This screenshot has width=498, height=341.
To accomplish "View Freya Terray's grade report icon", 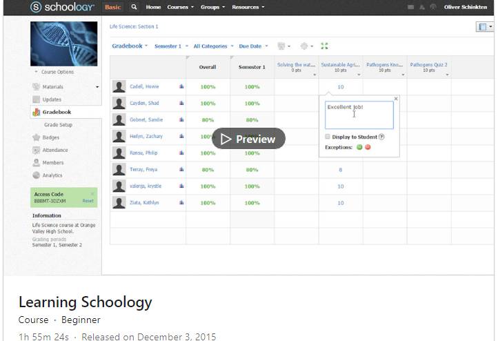I will [181, 169].
